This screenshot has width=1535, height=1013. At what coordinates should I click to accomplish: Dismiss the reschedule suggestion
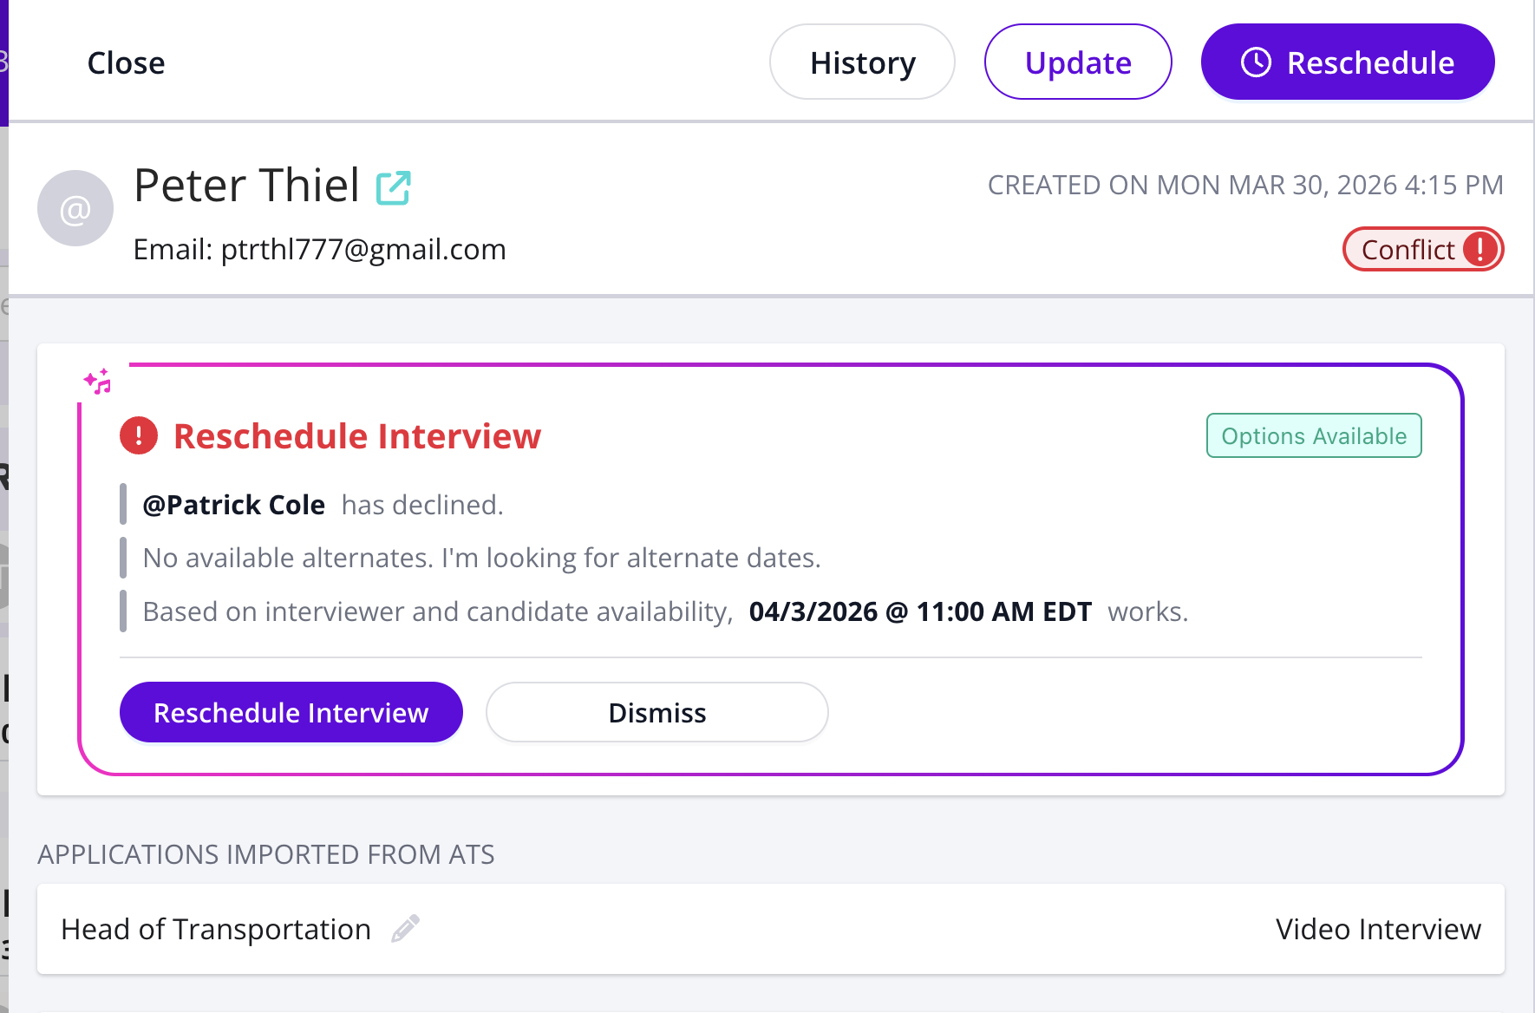[x=656, y=712]
